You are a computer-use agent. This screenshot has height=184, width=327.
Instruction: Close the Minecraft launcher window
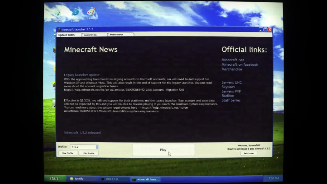click(270, 30)
